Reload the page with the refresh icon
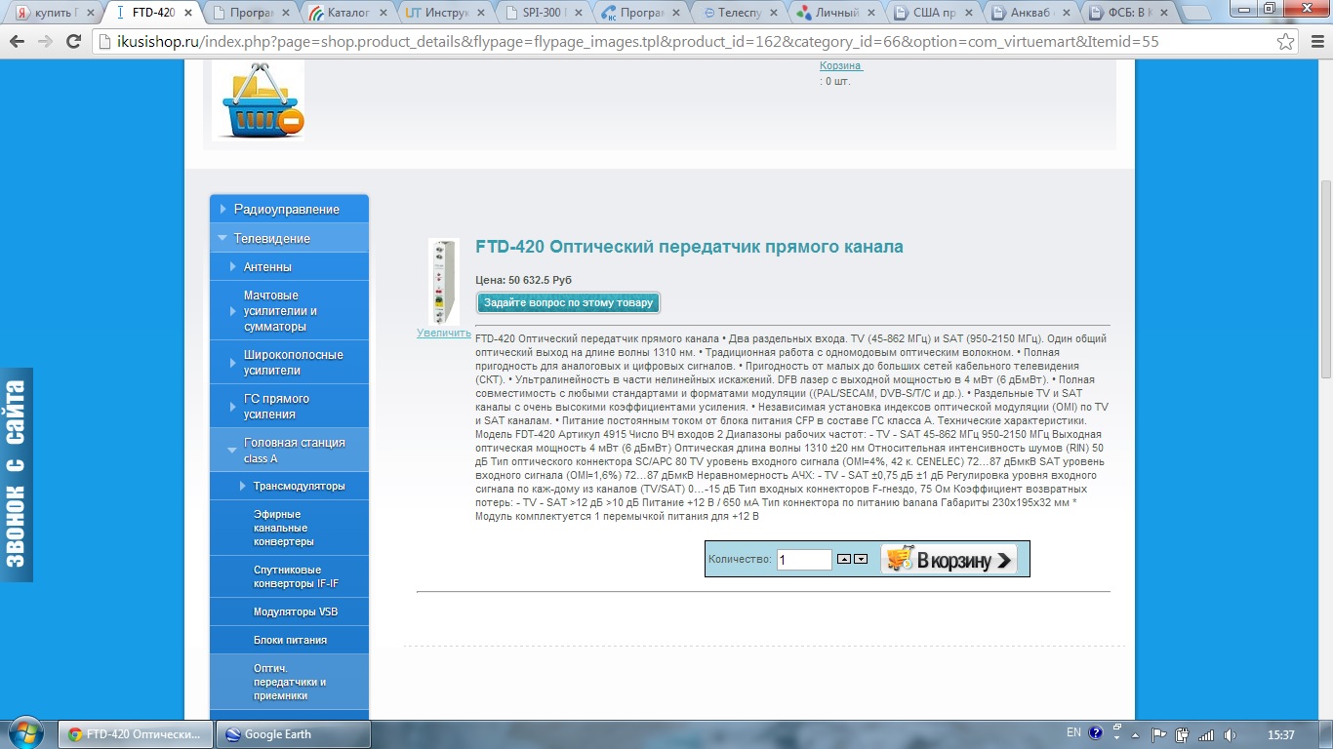The image size is (1333, 749). [73, 43]
